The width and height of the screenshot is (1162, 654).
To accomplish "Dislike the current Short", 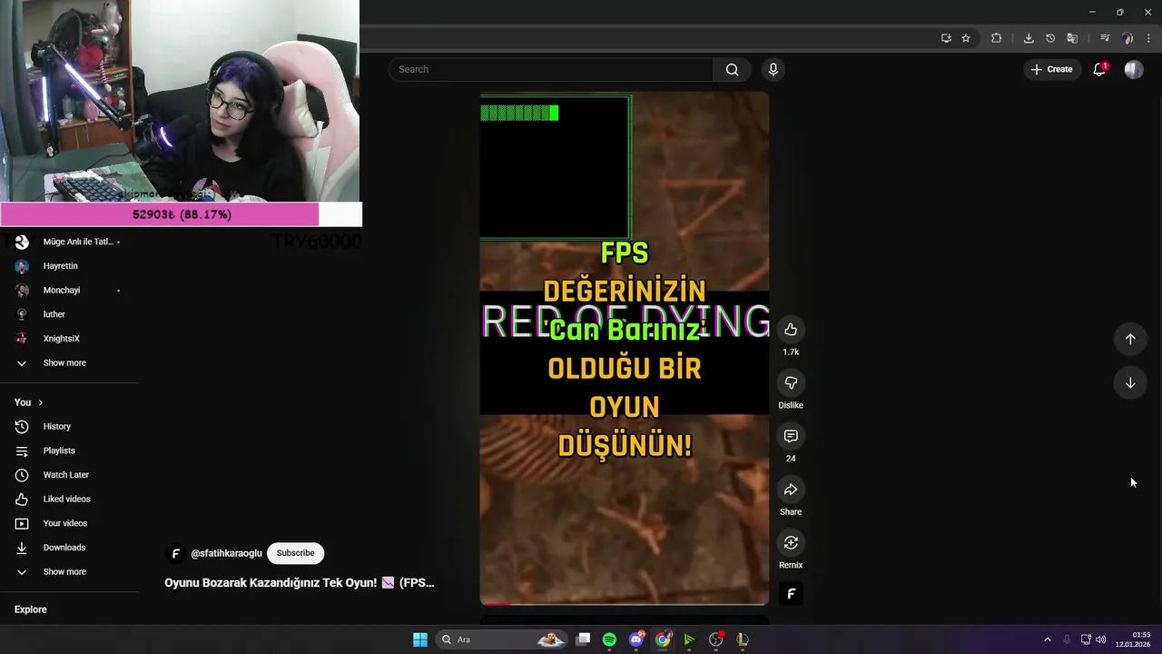I will click(x=791, y=383).
